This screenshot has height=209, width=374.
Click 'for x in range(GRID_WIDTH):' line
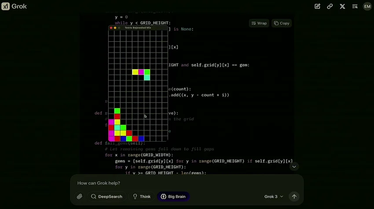139,155
